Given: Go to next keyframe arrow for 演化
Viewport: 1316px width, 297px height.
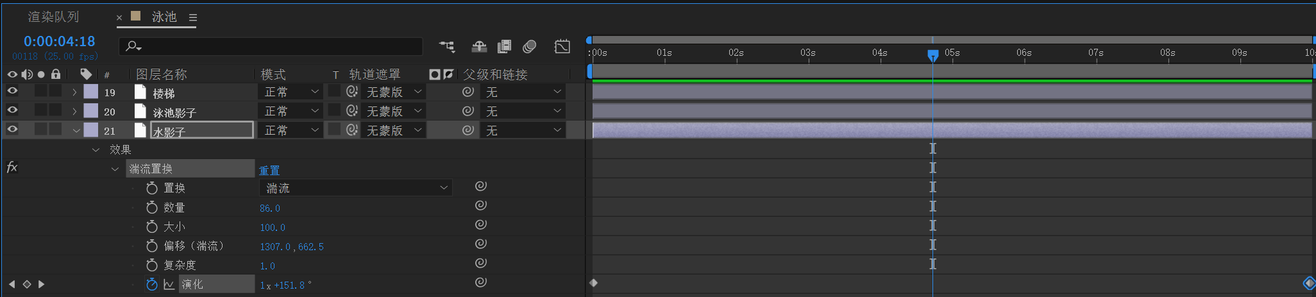Looking at the screenshot, I should tap(42, 284).
